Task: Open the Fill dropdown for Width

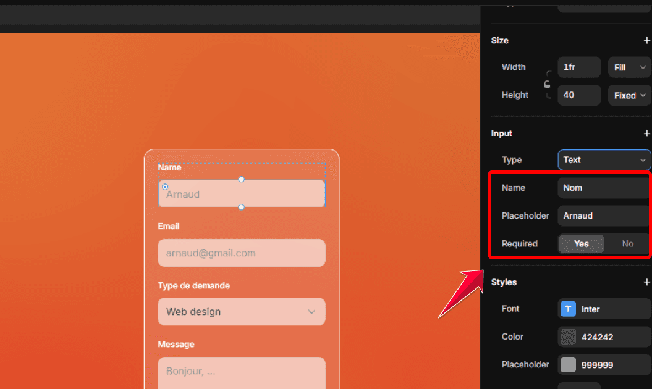Action: 629,67
